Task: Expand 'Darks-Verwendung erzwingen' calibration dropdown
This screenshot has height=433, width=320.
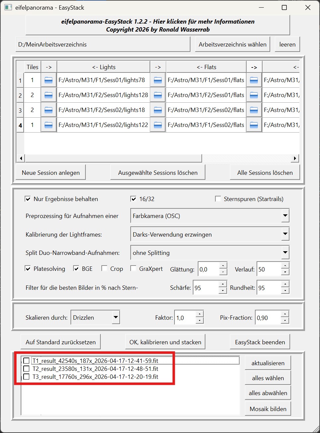Action: (x=285, y=234)
